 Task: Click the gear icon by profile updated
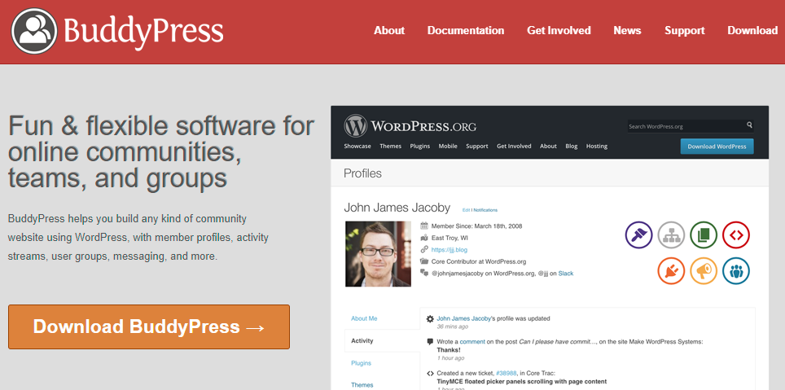point(430,318)
